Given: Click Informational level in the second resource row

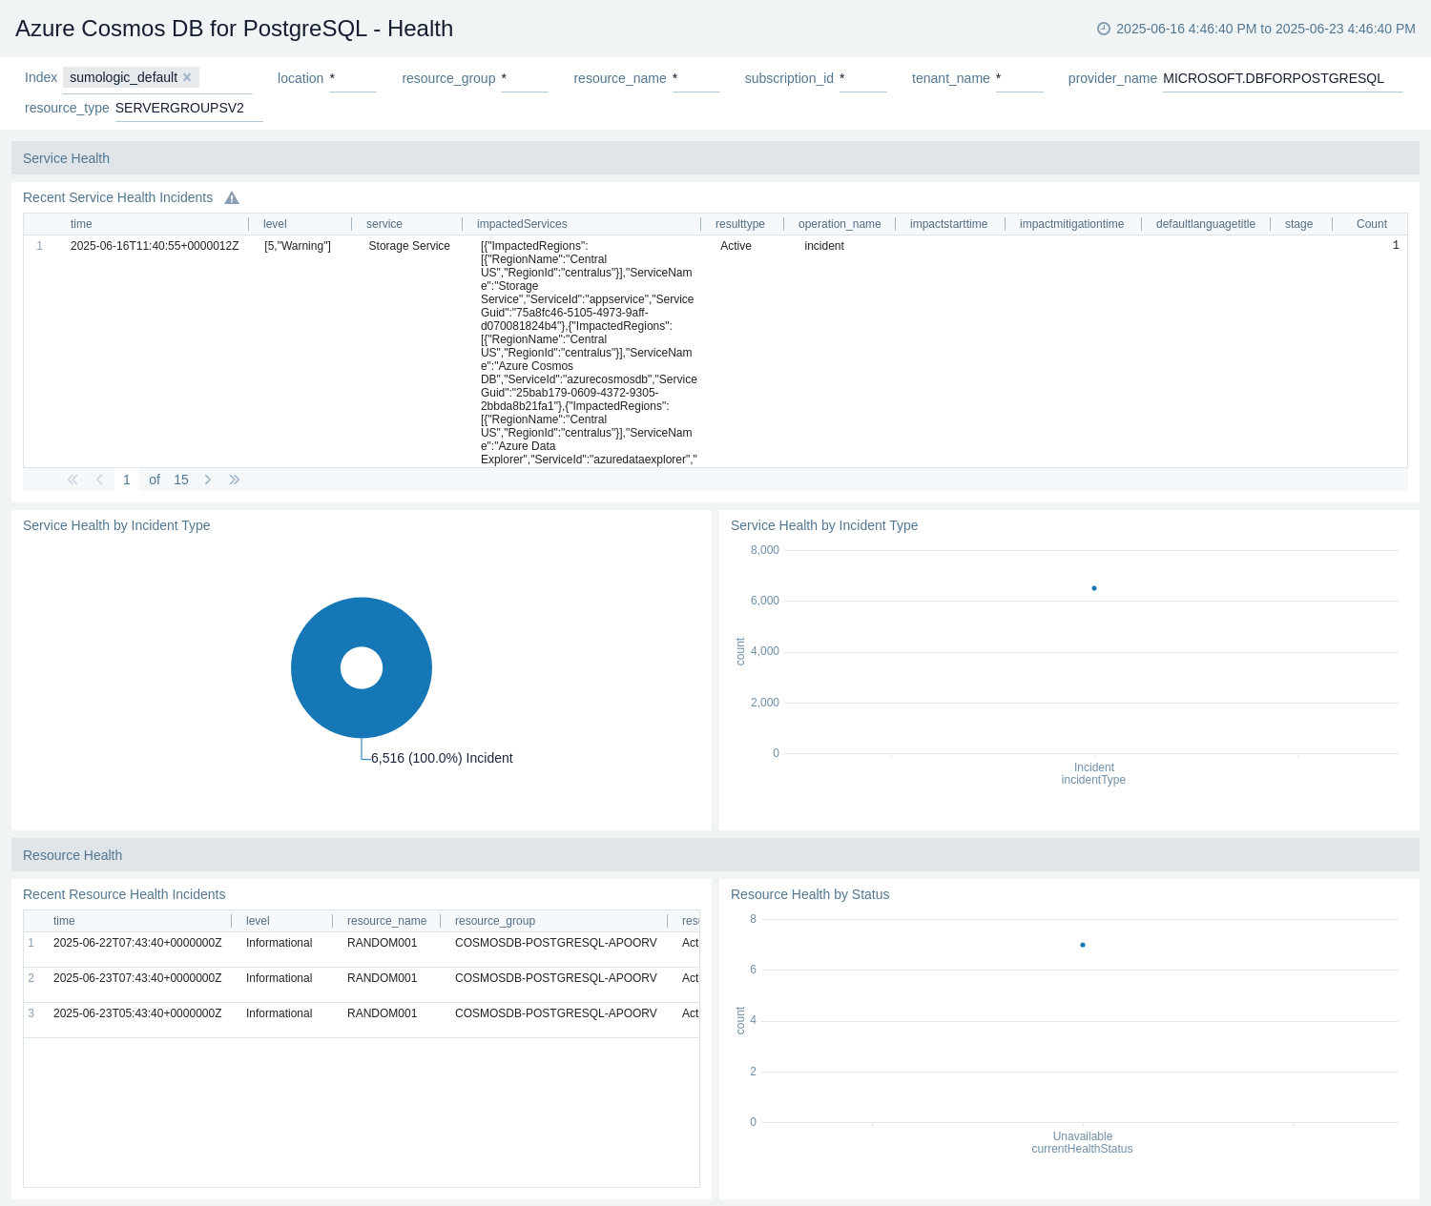Looking at the screenshot, I should click(279, 978).
